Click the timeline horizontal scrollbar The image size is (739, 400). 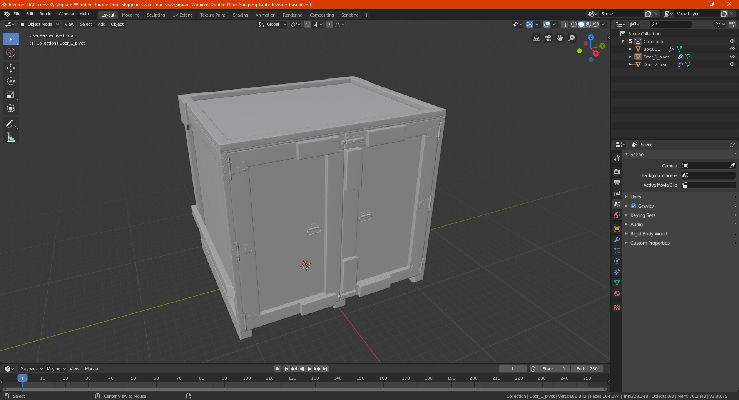[305, 389]
